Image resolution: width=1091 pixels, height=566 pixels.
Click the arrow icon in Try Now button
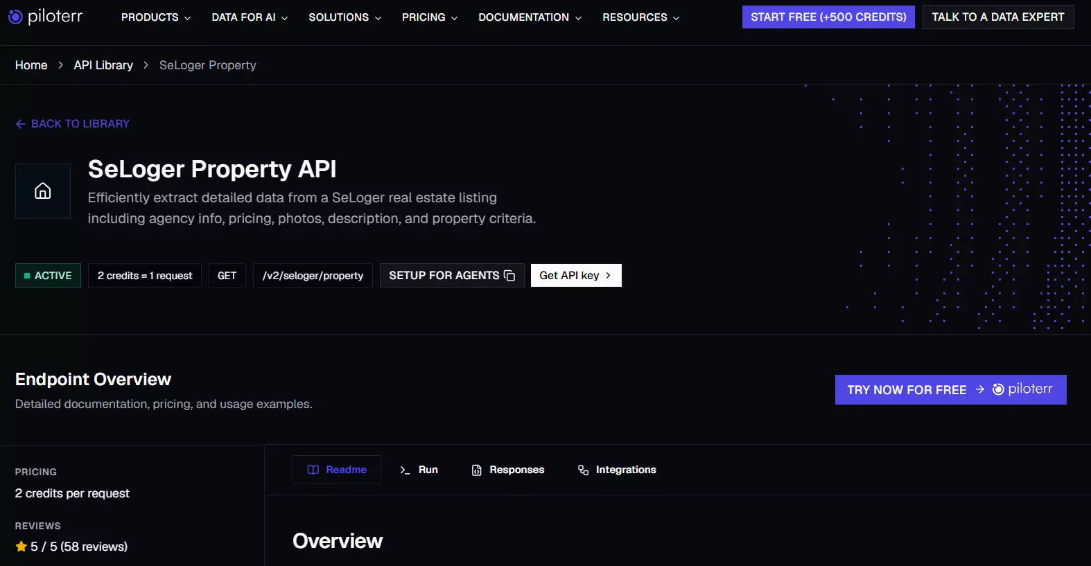coord(980,389)
